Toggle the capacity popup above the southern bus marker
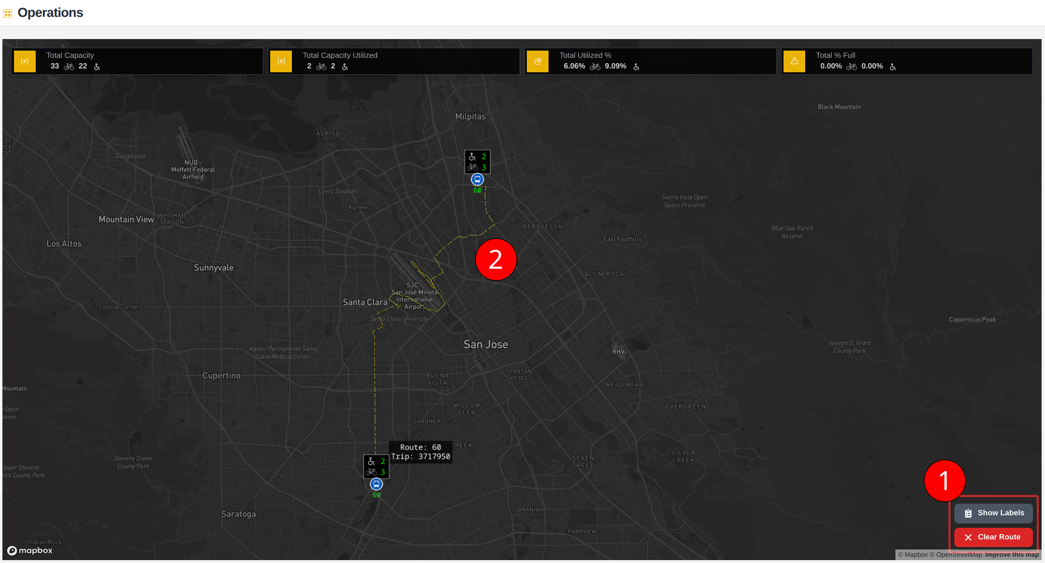The width and height of the screenshot is (1045, 563). pyautogui.click(x=376, y=466)
